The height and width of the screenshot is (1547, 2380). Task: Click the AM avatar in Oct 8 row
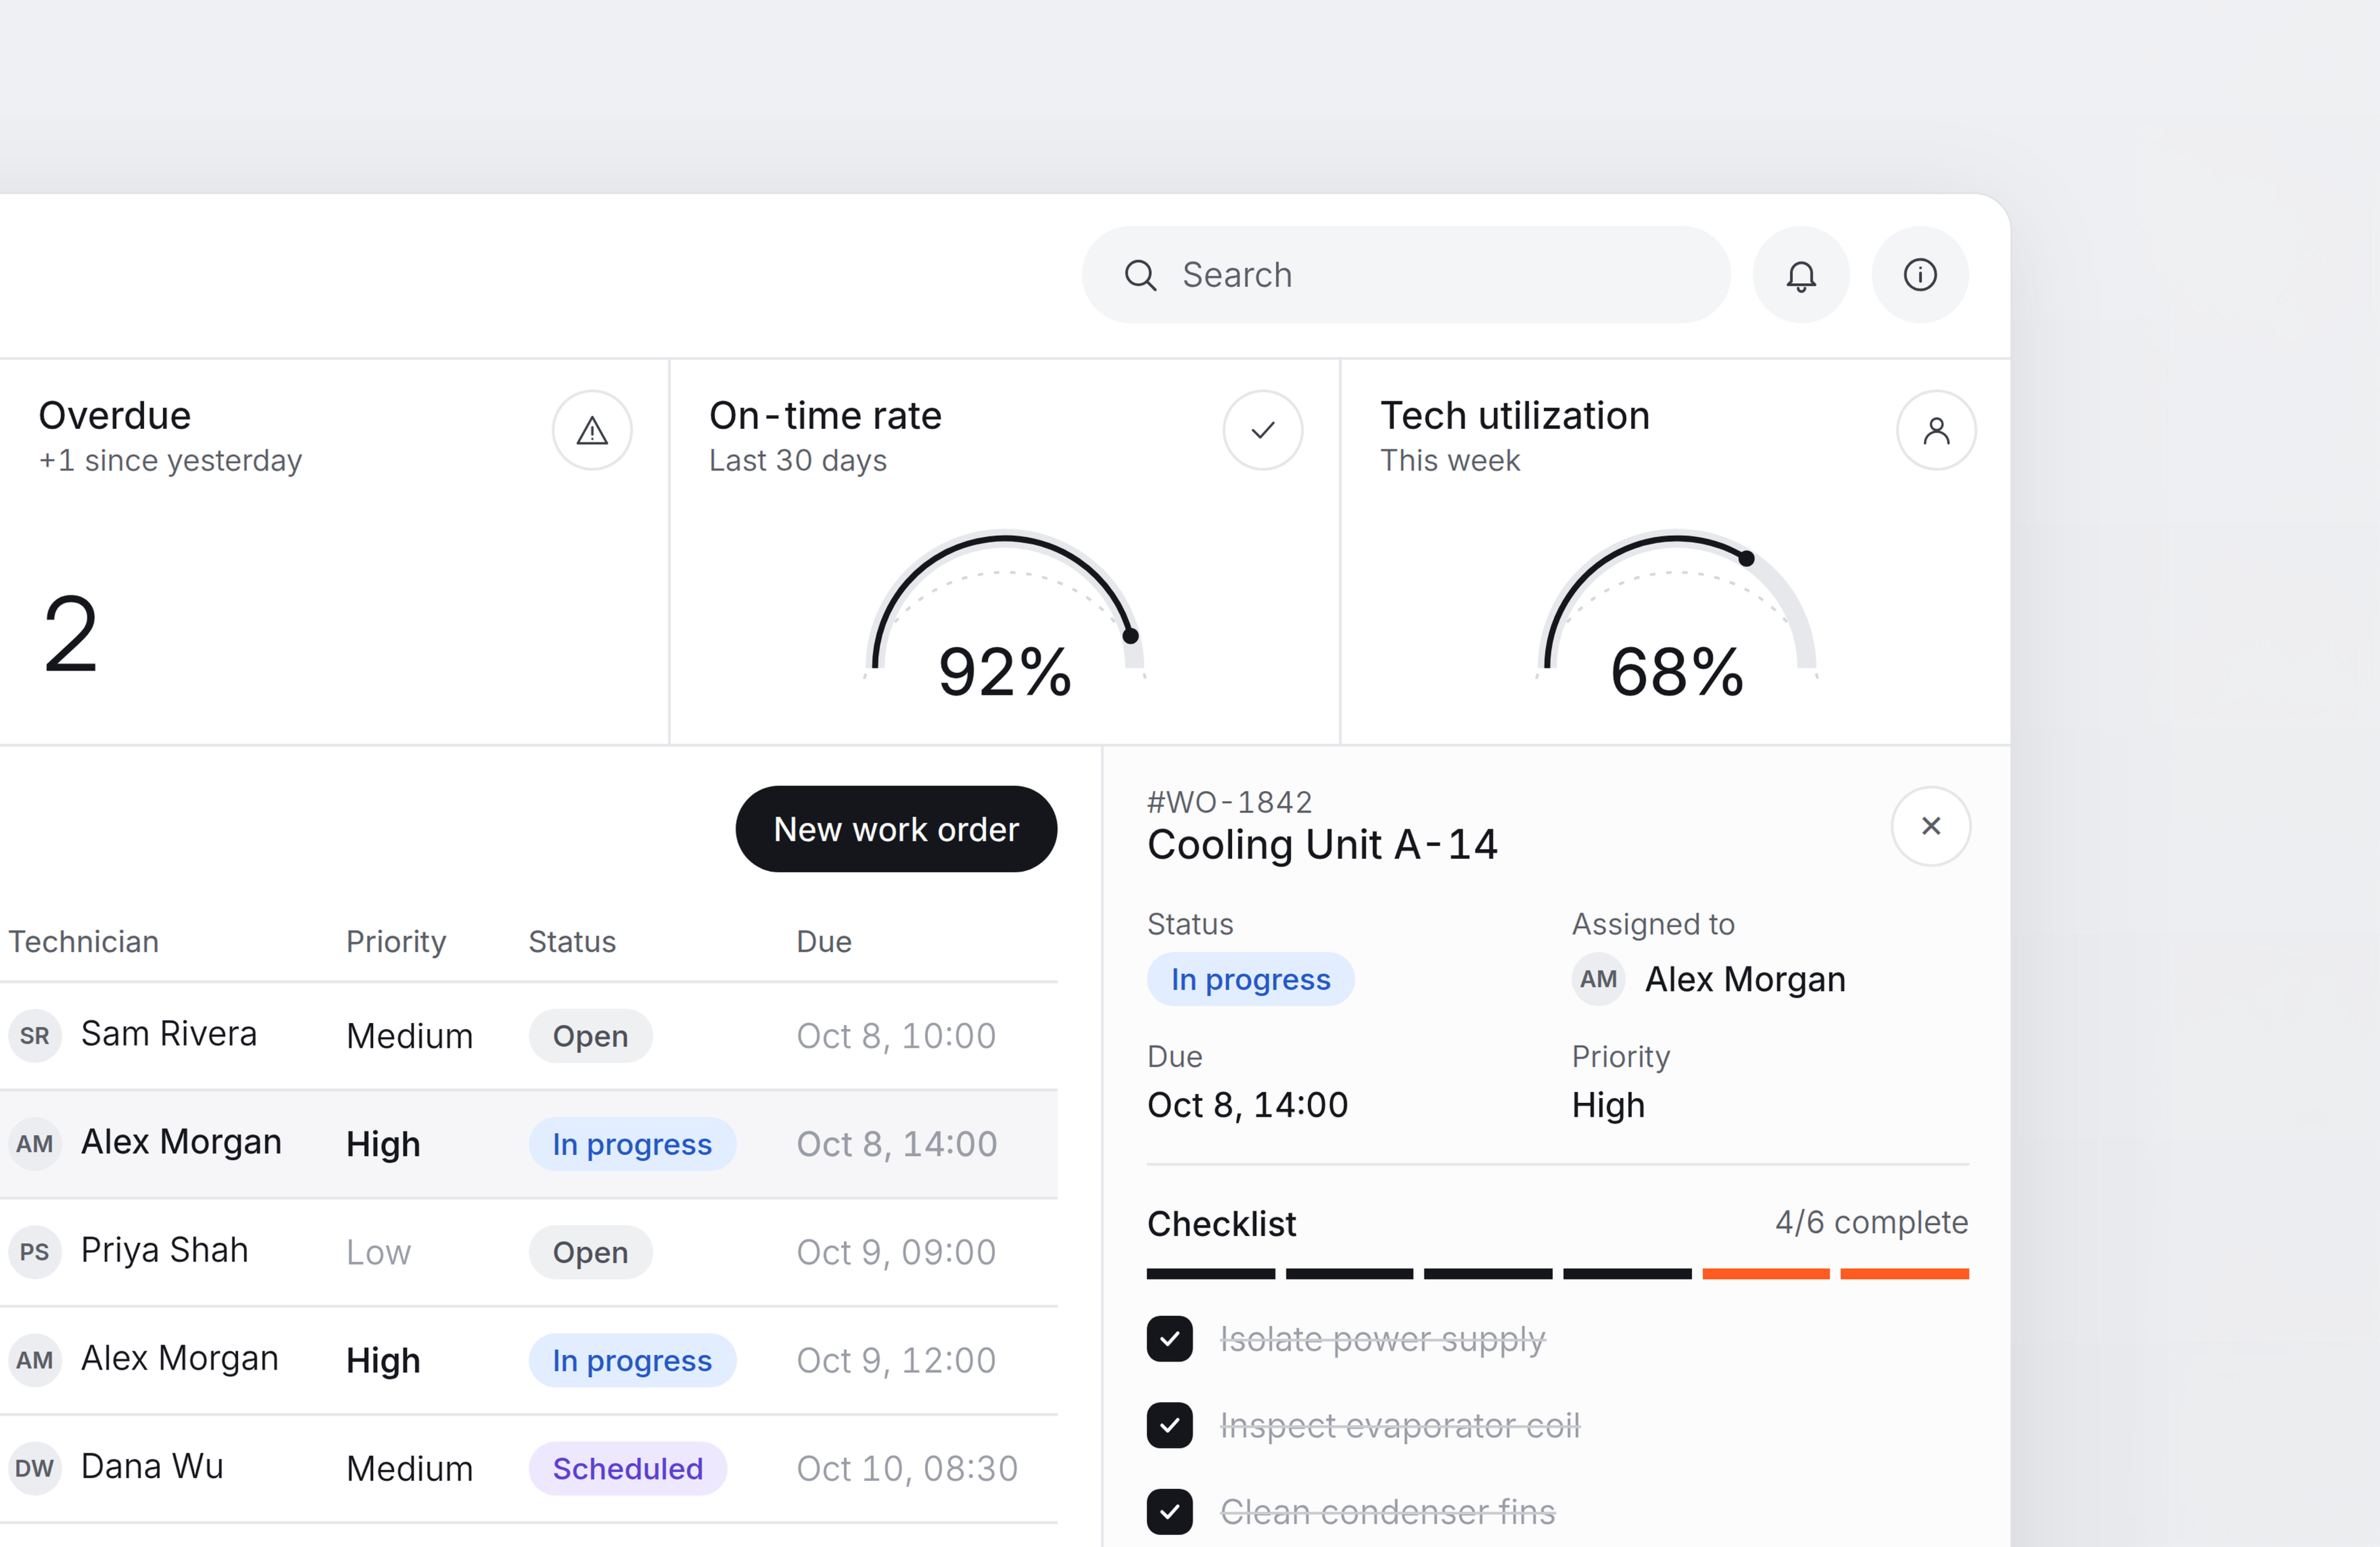pos(35,1144)
